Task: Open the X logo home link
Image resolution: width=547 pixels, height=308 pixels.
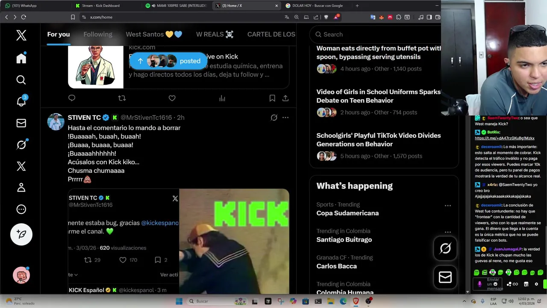Action: [21, 35]
